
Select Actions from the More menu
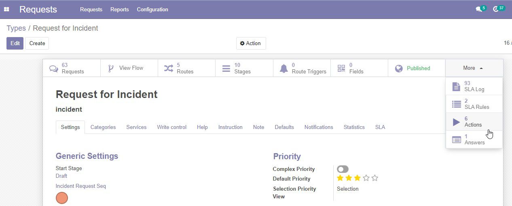(474, 122)
